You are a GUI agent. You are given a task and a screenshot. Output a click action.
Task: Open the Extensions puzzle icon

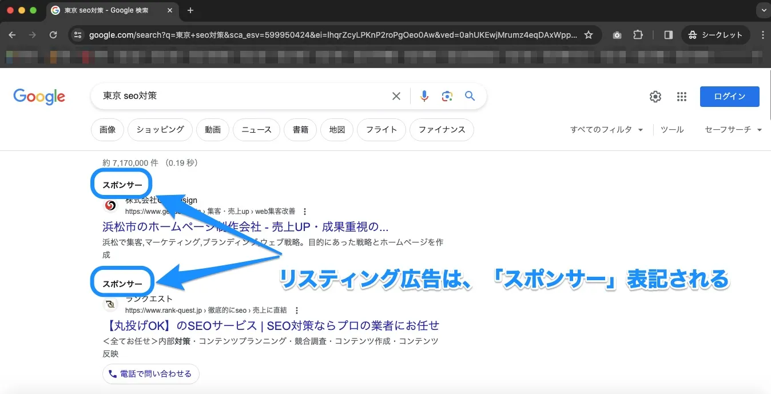coord(638,35)
